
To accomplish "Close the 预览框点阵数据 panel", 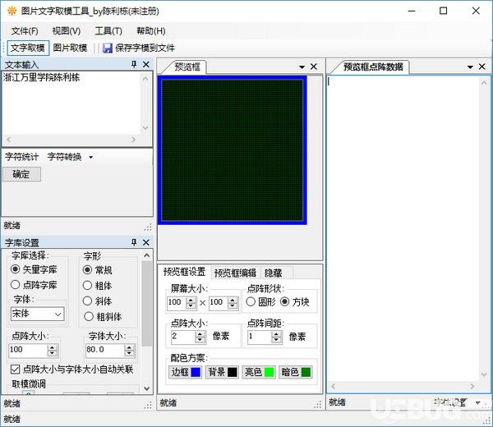I will point(482,67).
